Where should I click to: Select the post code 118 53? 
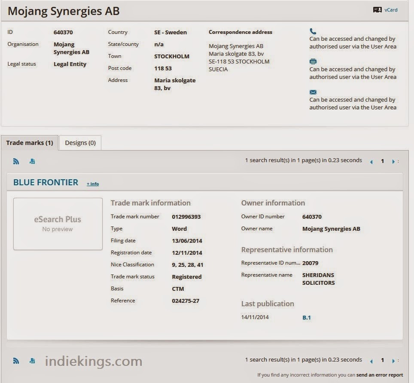click(x=163, y=69)
